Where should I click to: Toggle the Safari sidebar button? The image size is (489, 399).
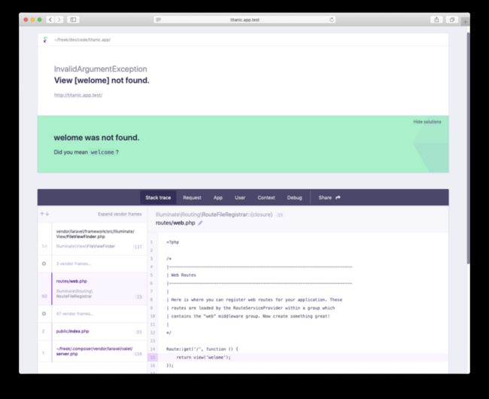click(73, 20)
